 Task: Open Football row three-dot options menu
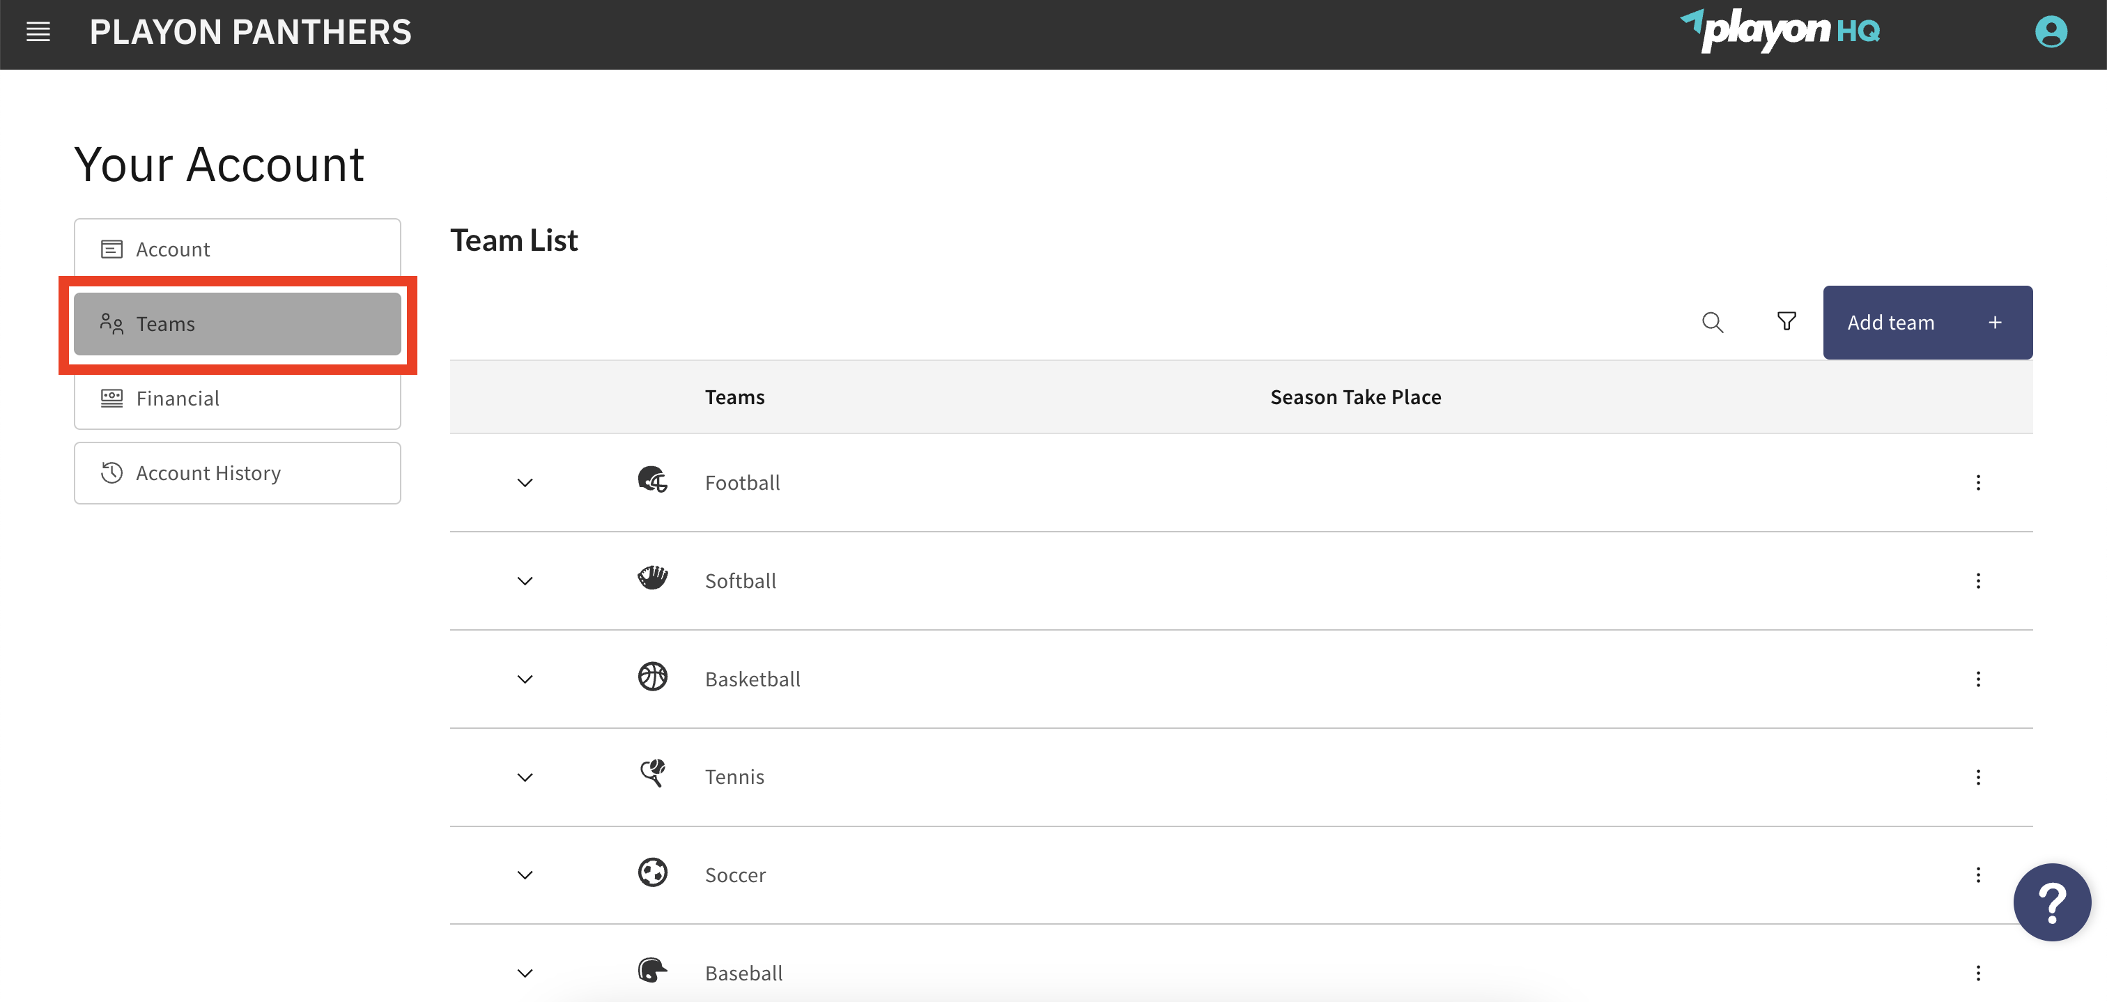[1978, 483]
